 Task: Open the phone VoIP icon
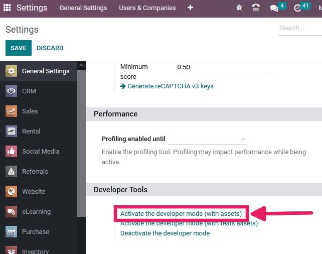click(256, 8)
